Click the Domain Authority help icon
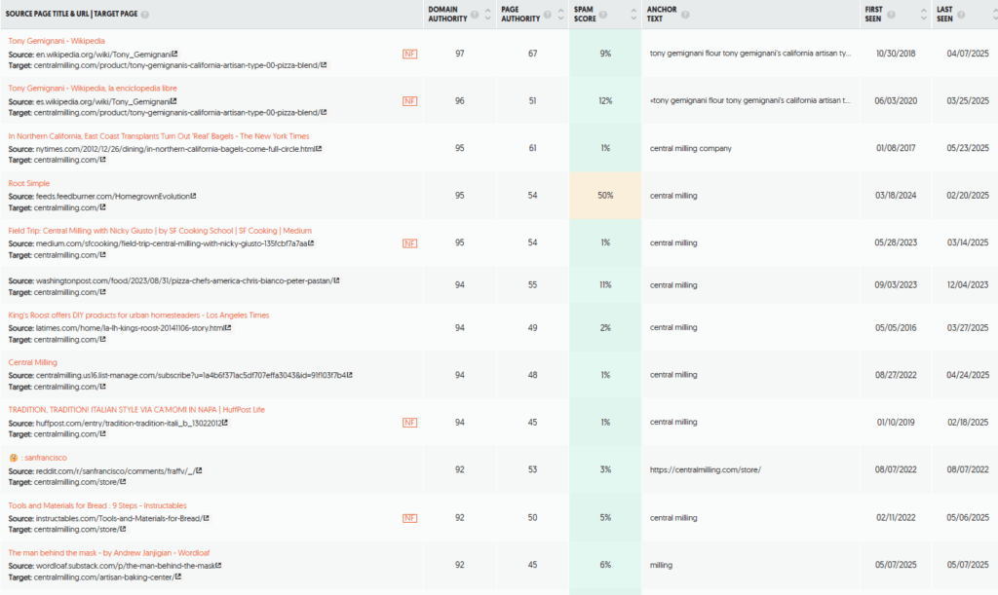The width and height of the screenshot is (998, 595). 475,15
